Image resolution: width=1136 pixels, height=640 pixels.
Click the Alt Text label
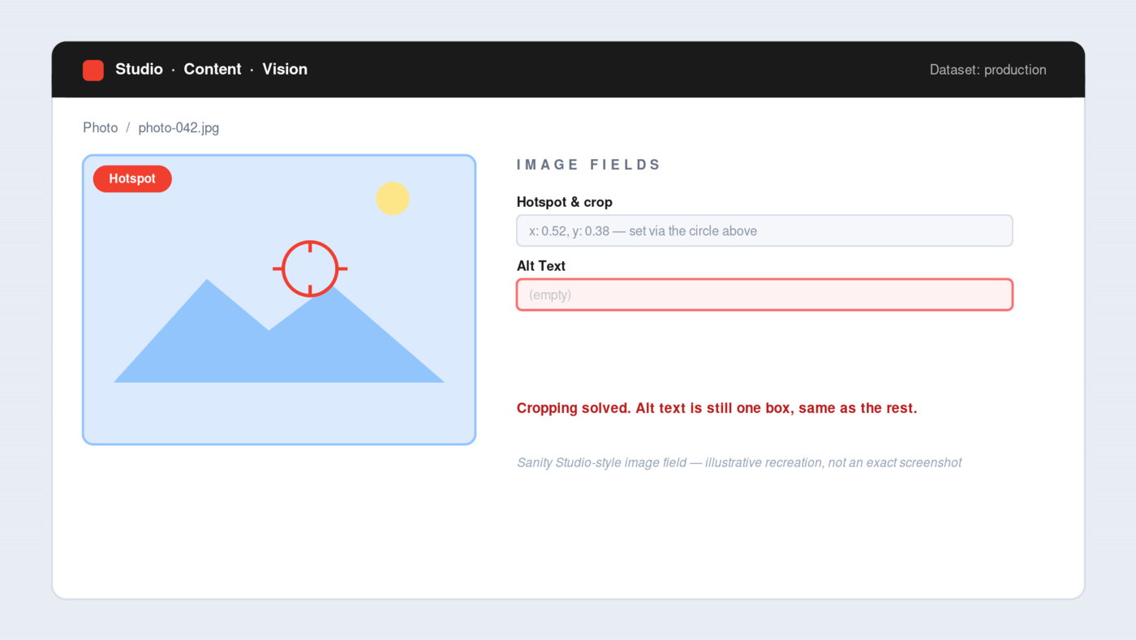tap(541, 266)
